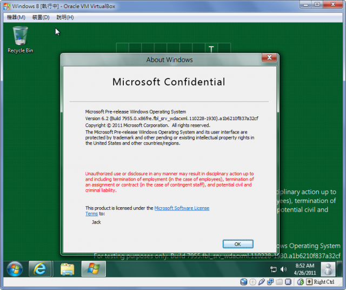Minimize the VirtualBox window

(306, 5)
